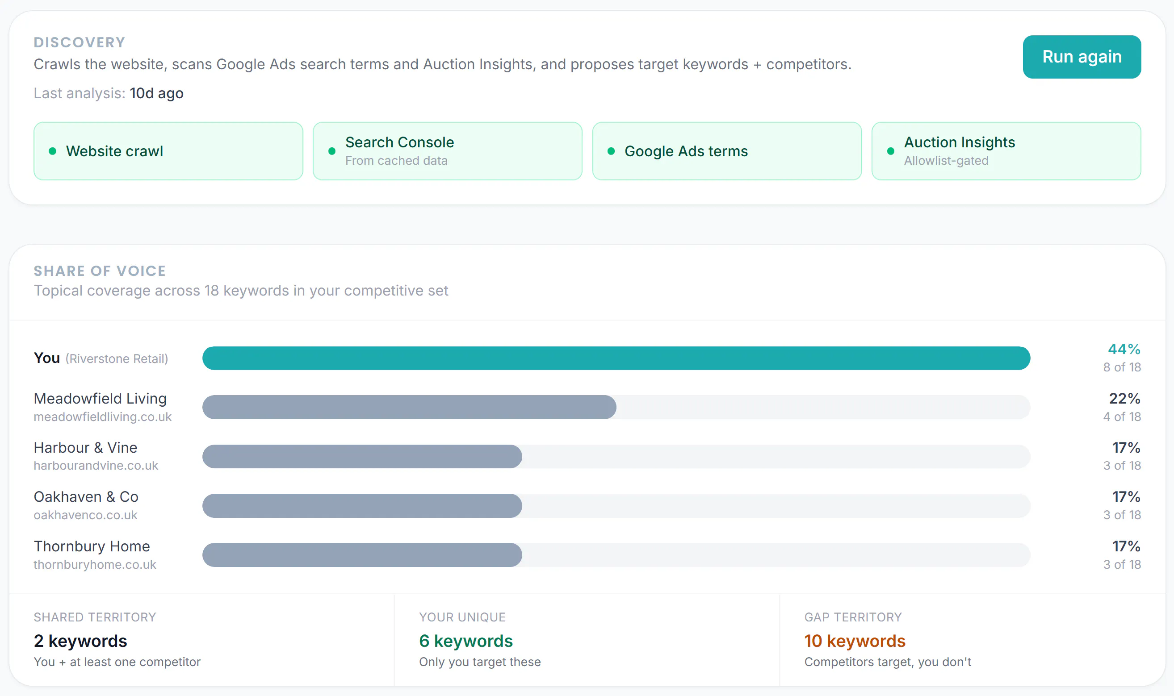Click the teal You share of voice bar
The image size is (1174, 696).
coord(616,358)
